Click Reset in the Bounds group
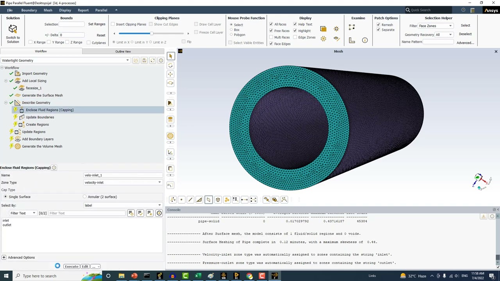The image size is (500, 281). click(x=101, y=35)
